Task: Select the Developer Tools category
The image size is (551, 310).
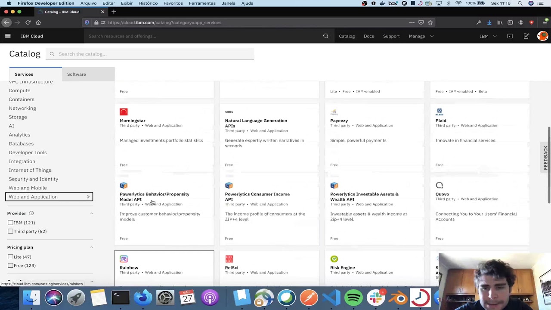Action: (x=28, y=152)
